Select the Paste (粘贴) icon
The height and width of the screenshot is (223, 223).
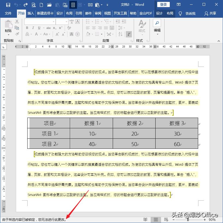[x=8, y=25]
